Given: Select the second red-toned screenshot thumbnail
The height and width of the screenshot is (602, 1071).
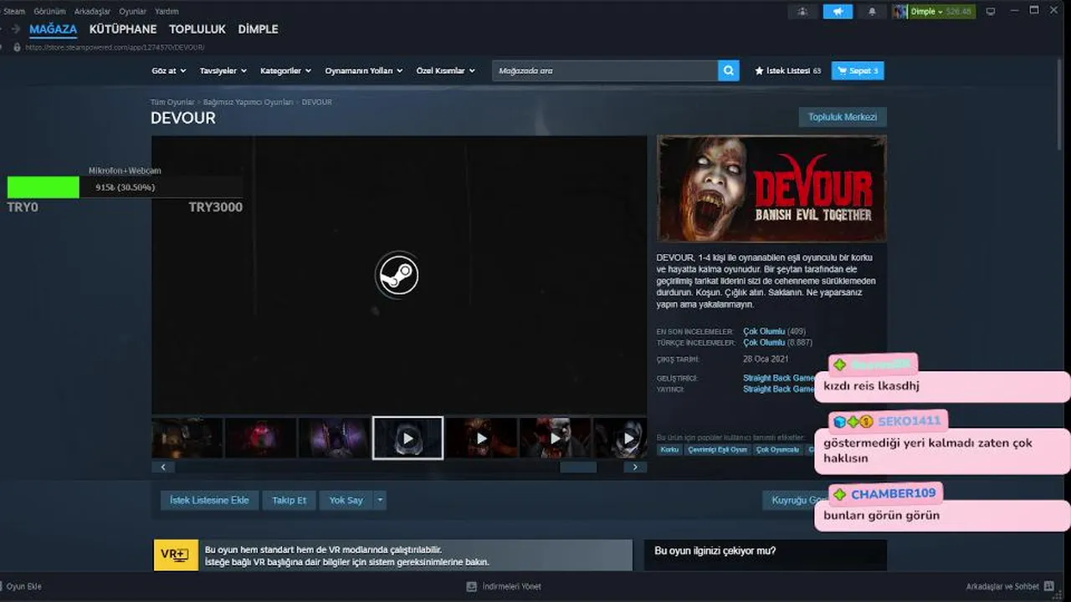Looking at the screenshot, I should click(260, 438).
